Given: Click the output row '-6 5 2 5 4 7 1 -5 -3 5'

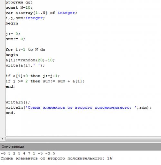Looking at the screenshot, I should 28,153.
